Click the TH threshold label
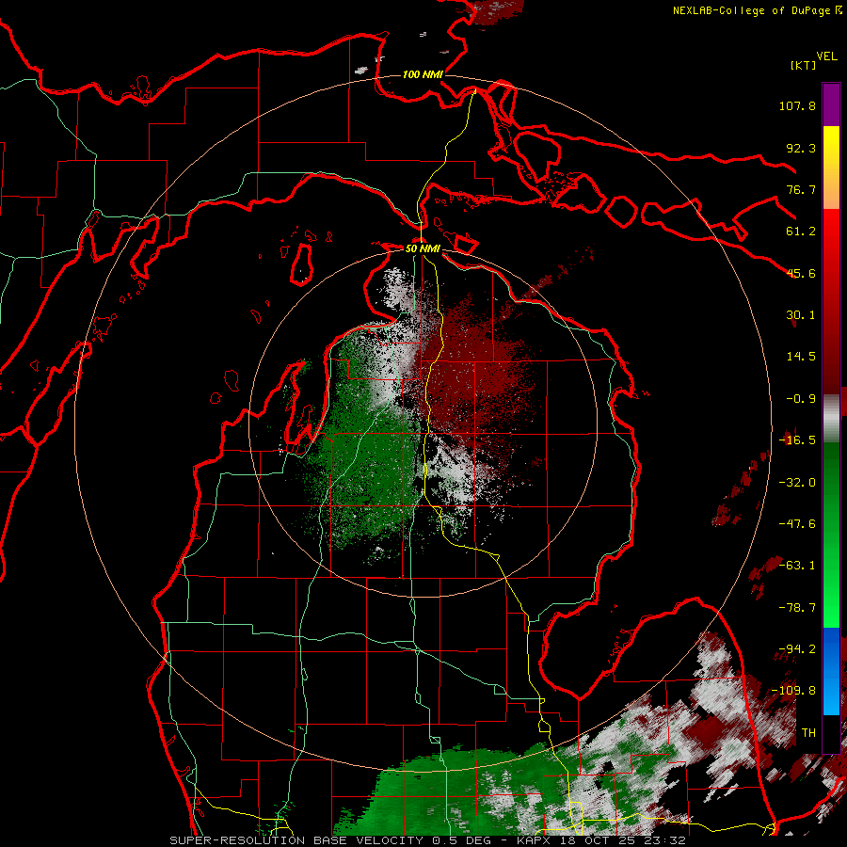Screen dimensions: 847x847 (808, 733)
